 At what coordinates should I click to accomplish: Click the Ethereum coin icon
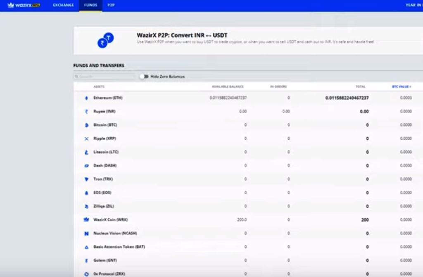click(x=87, y=98)
